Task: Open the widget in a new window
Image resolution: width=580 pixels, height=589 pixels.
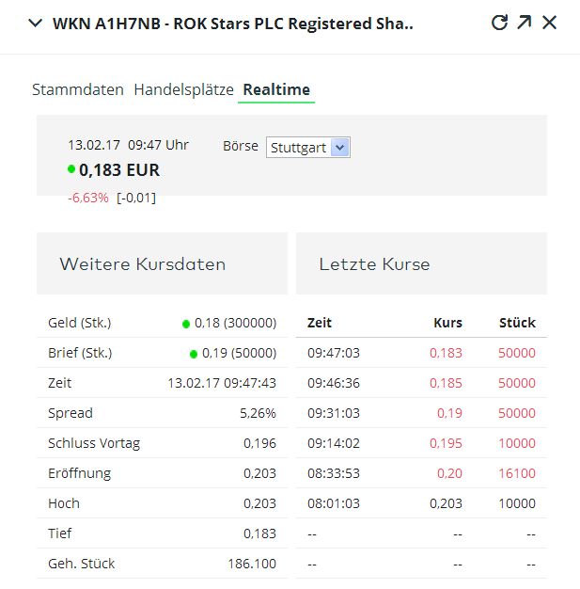Action: pos(525,23)
